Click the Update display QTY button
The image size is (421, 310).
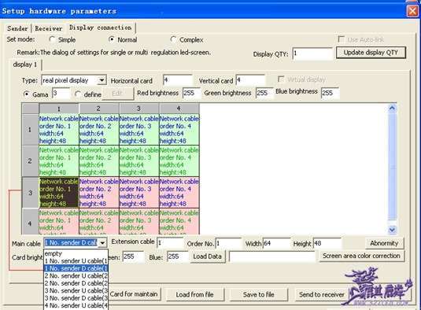pyautogui.click(x=371, y=53)
